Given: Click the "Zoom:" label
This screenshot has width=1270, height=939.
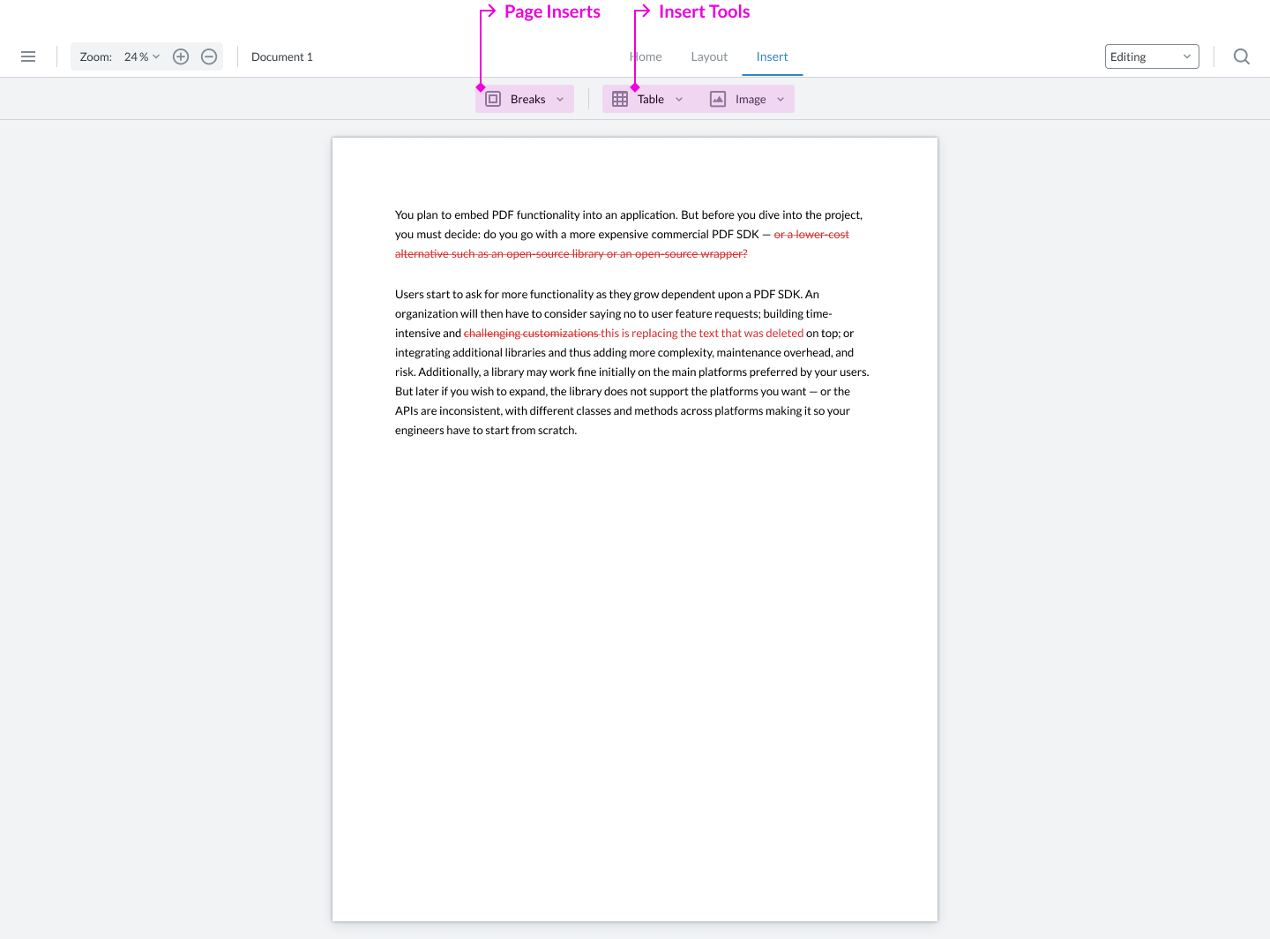Looking at the screenshot, I should 96,56.
